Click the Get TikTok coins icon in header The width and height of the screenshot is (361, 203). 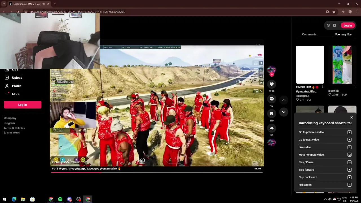(x=328, y=25)
